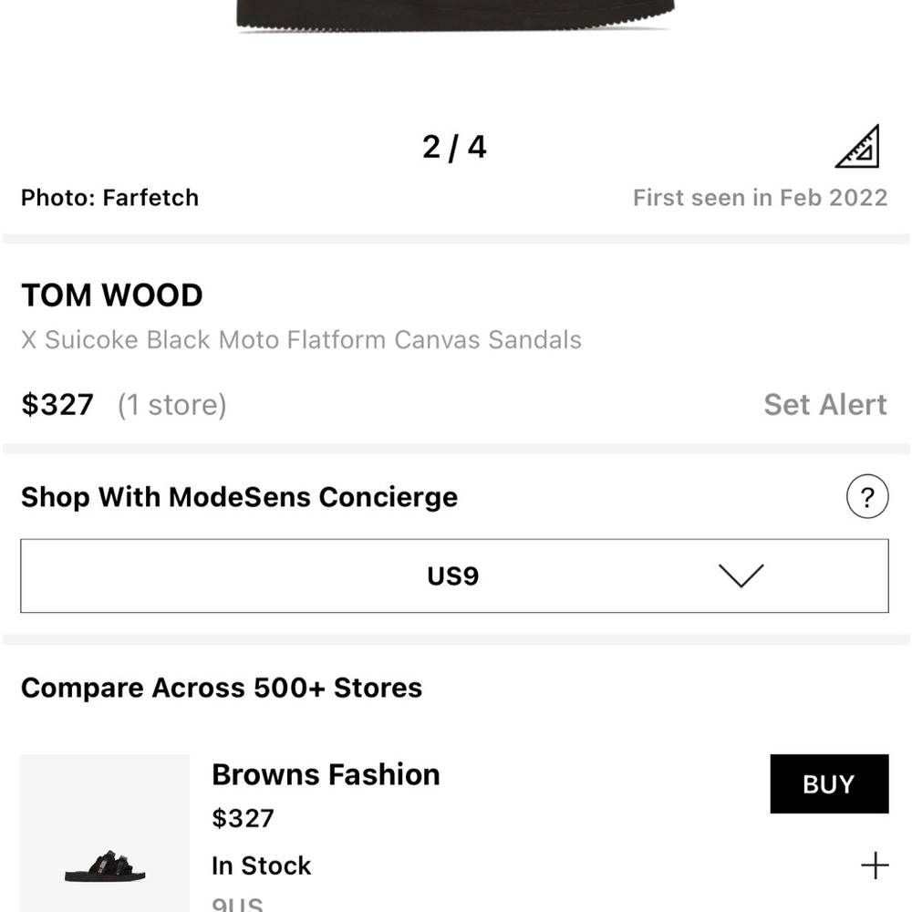Tap the product photo at the top
Image resolution: width=912 pixels, height=912 pixels.
click(454, 16)
